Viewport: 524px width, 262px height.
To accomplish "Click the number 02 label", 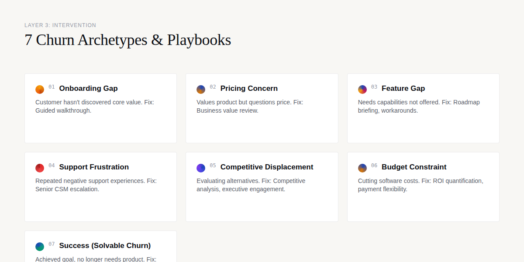I will [x=213, y=87].
